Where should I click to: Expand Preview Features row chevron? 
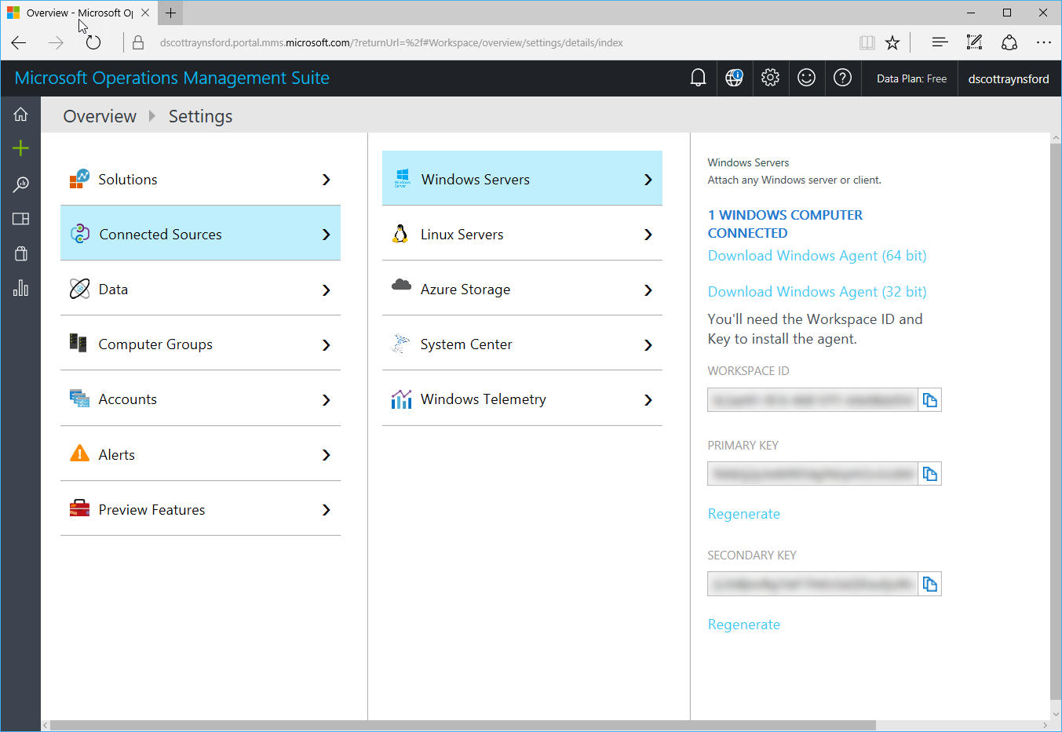click(327, 510)
